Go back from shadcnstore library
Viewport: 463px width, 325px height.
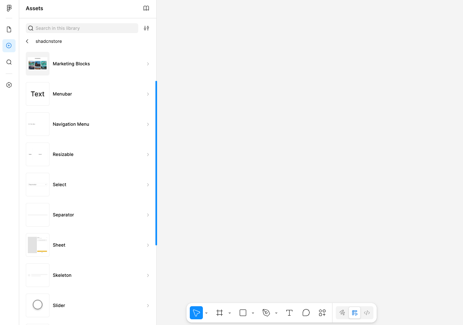coord(27,41)
